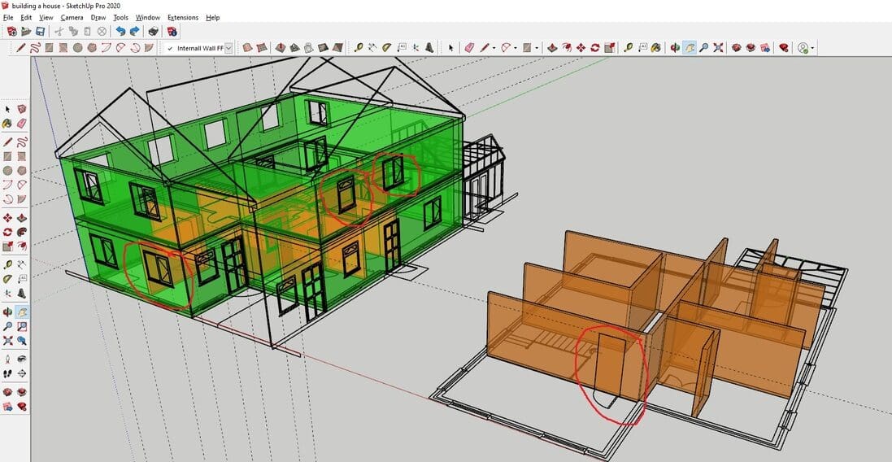Select the Zoom Window tool in left palette
This screenshot has height=462, width=892.
22,325
